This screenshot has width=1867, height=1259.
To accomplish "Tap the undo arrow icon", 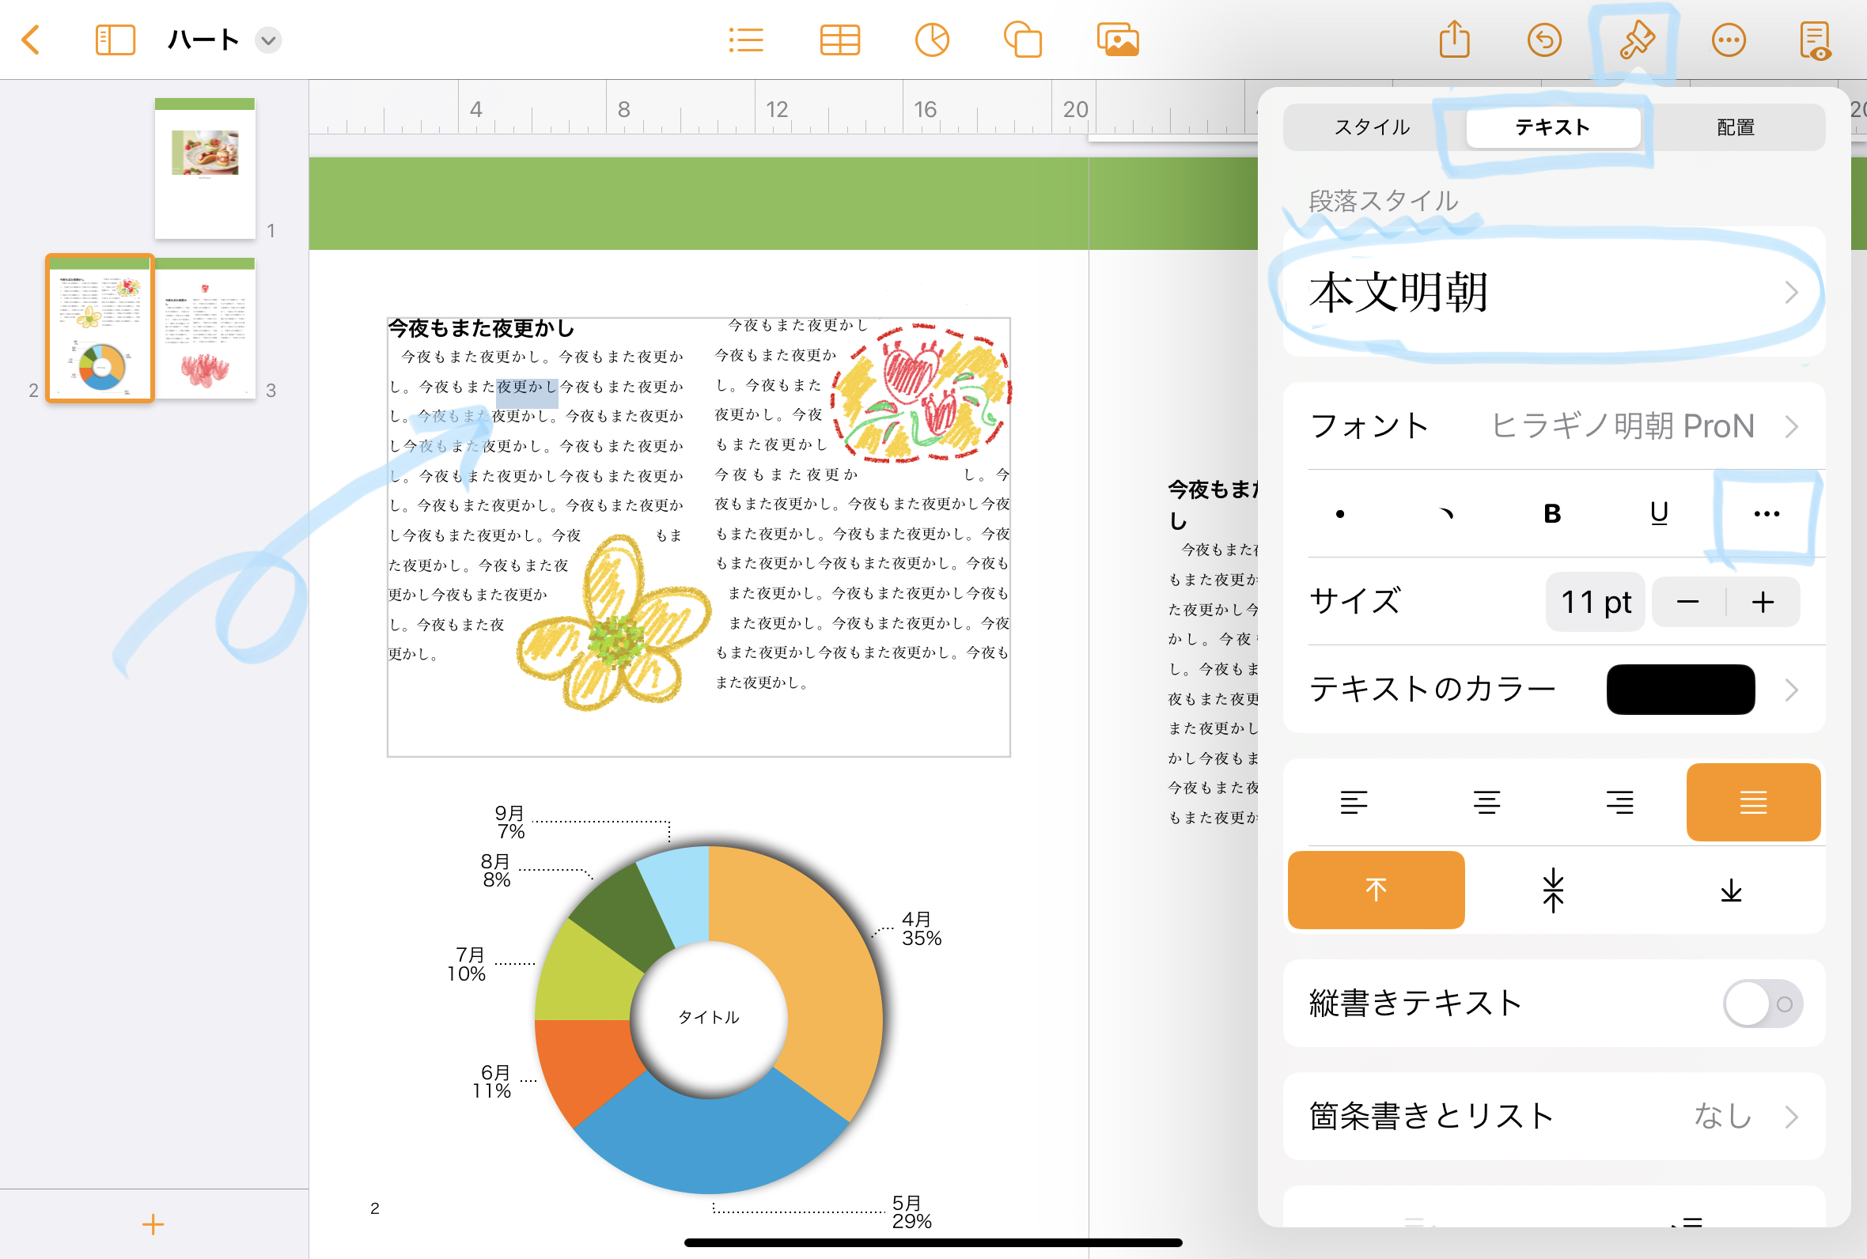I will coord(1543,40).
